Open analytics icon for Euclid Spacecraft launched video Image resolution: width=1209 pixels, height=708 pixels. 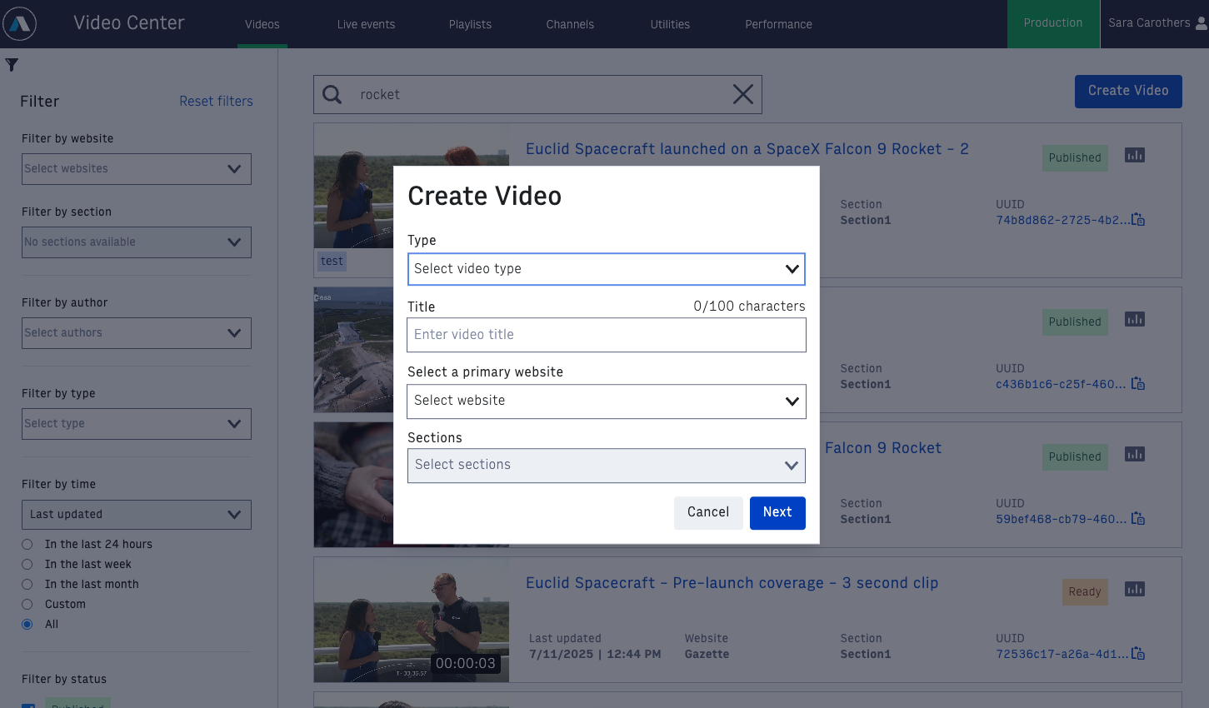[1135, 155]
